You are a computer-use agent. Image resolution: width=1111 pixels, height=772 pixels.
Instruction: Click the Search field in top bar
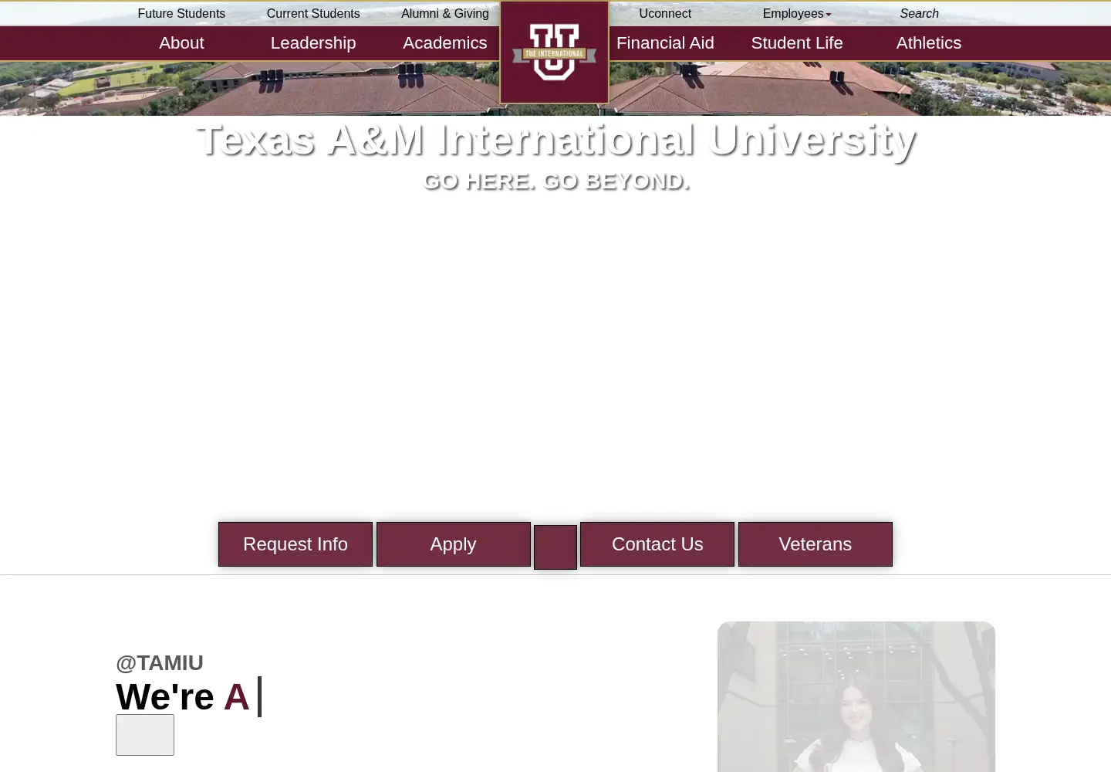[x=919, y=13]
